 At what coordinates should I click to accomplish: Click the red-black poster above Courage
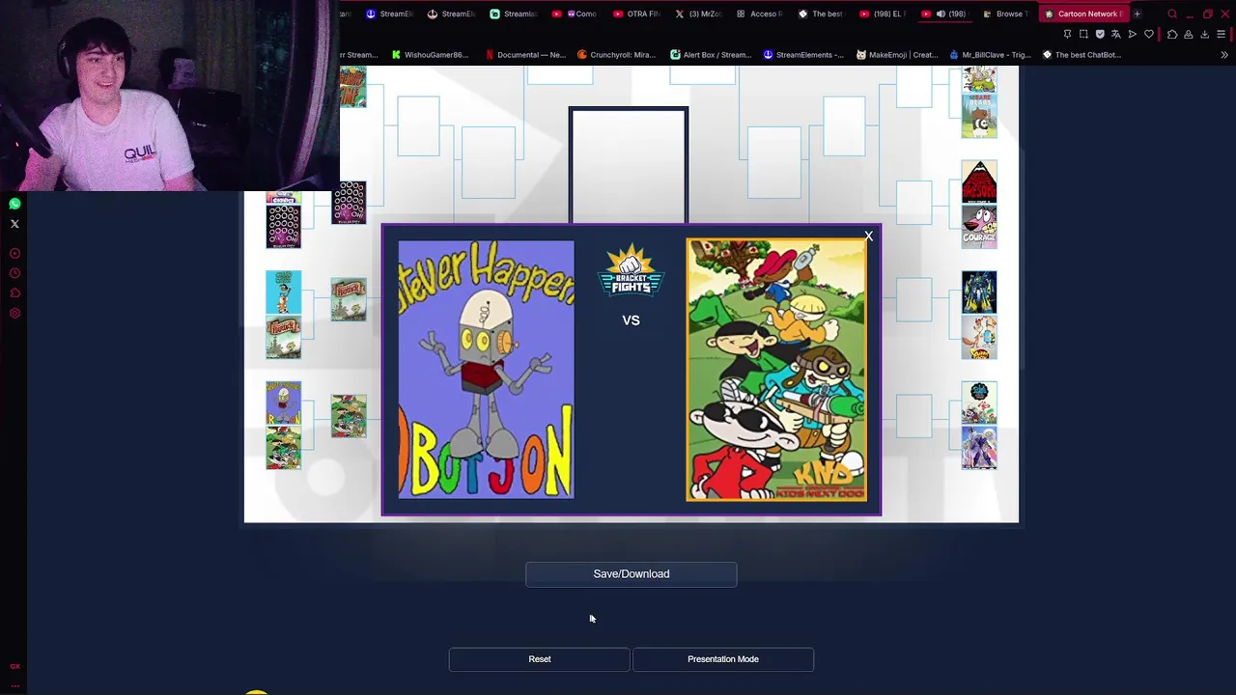click(x=979, y=182)
